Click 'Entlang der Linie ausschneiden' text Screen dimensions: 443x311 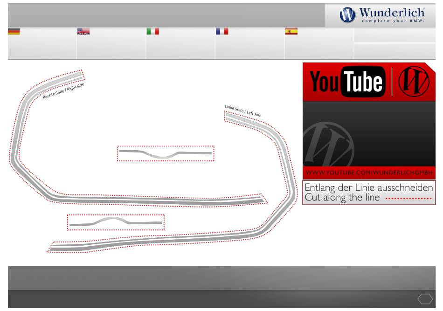(x=369, y=187)
